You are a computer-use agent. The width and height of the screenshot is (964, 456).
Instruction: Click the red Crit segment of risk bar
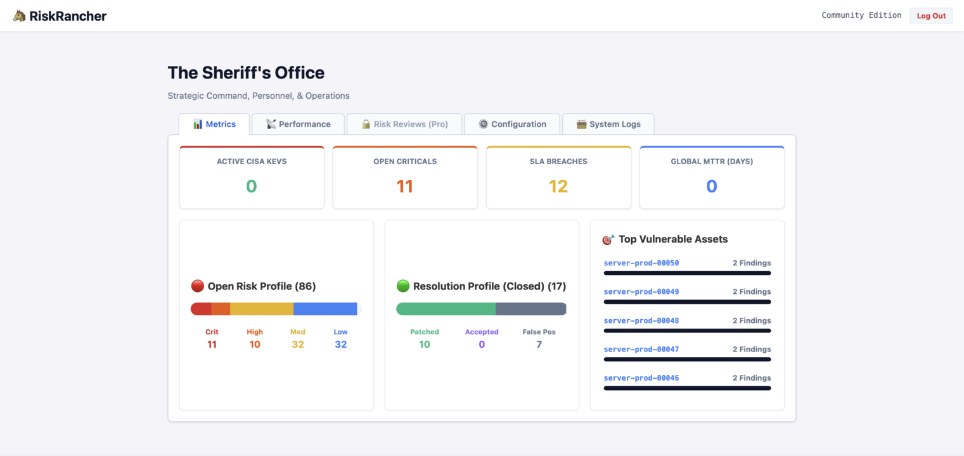pos(201,309)
